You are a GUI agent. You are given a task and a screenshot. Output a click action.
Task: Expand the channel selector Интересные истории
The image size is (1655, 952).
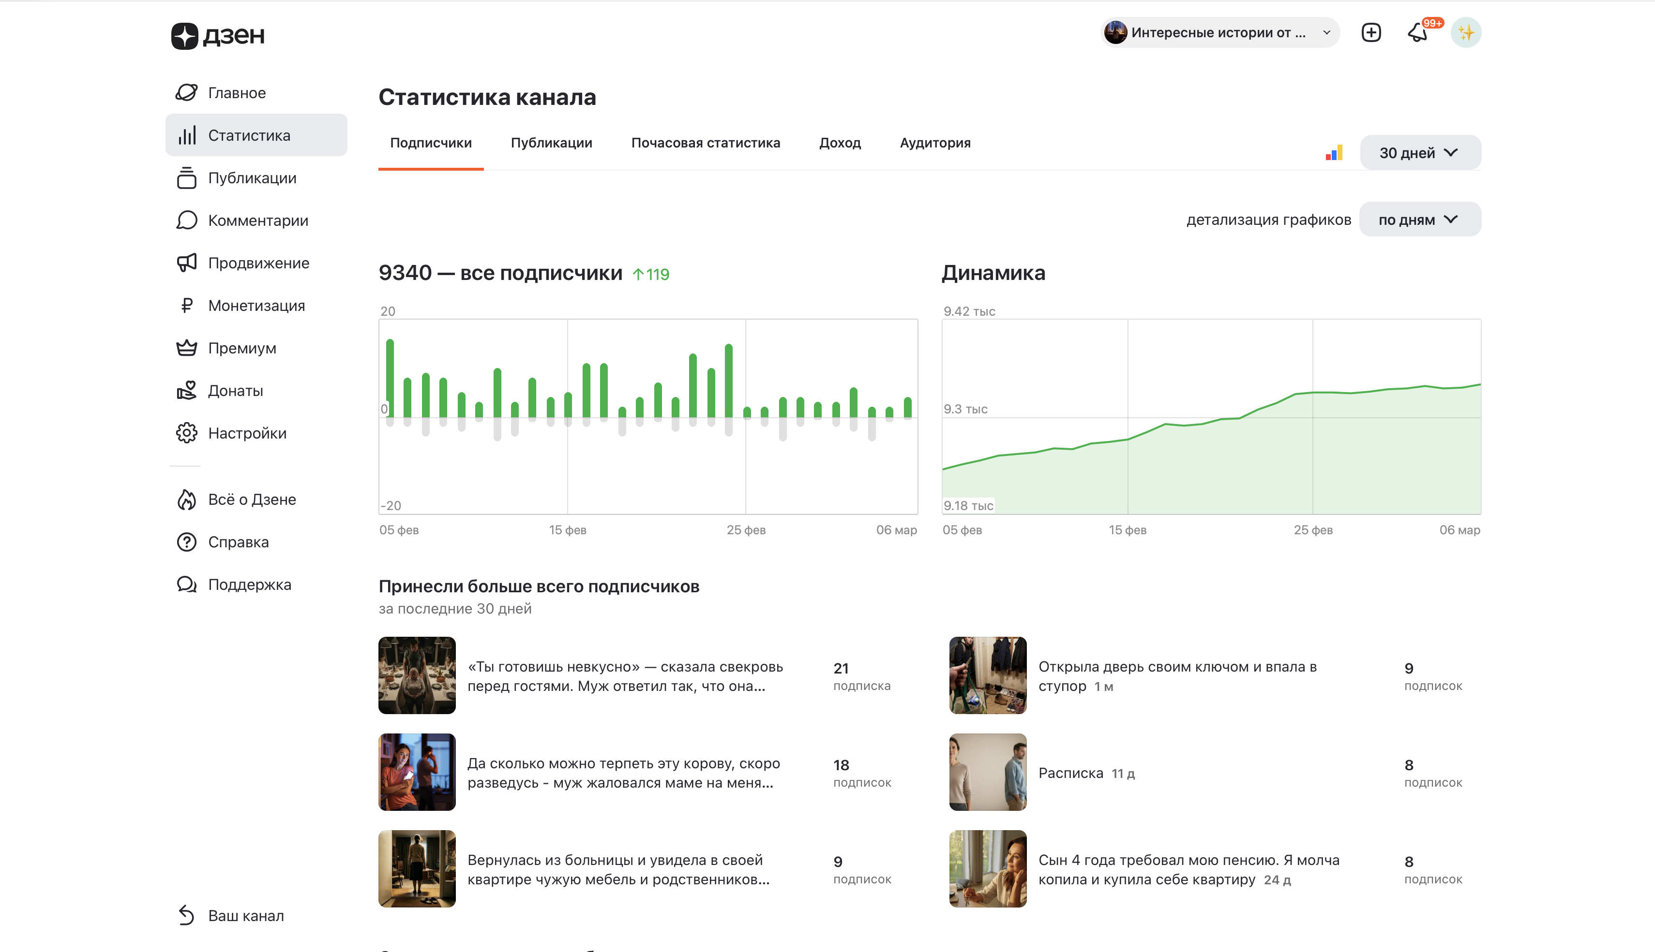click(1219, 33)
